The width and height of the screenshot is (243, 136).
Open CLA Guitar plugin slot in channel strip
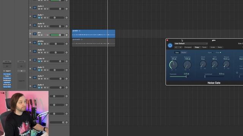(x=7, y=74)
